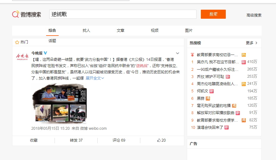Image resolution: width=276 pixels, height=160 pixels.
Task: Click 热 badge on the pinned topic
Action: coord(244,55)
